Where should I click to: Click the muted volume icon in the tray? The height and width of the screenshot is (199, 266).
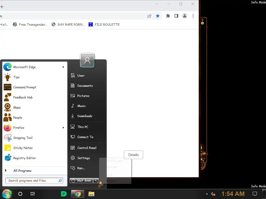click(213, 194)
